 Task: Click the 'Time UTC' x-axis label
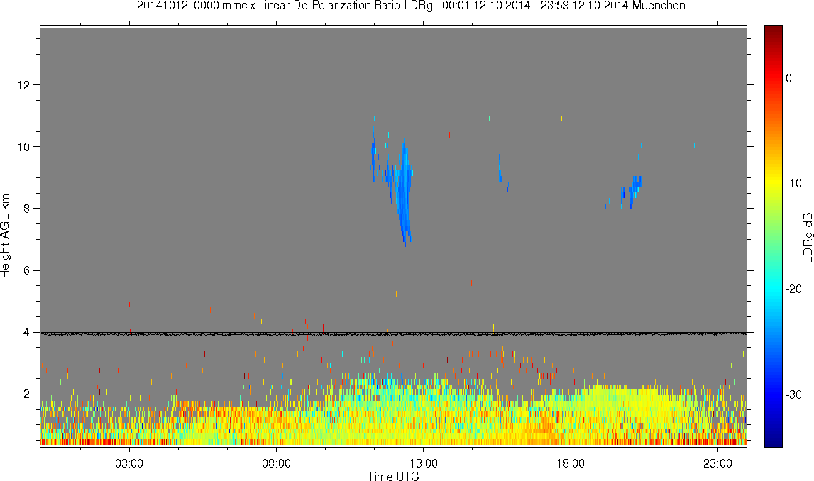click(393, 476)
